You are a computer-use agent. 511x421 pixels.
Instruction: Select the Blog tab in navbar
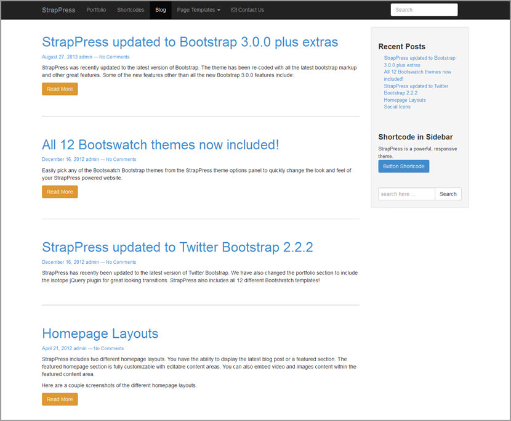(160, 10)
